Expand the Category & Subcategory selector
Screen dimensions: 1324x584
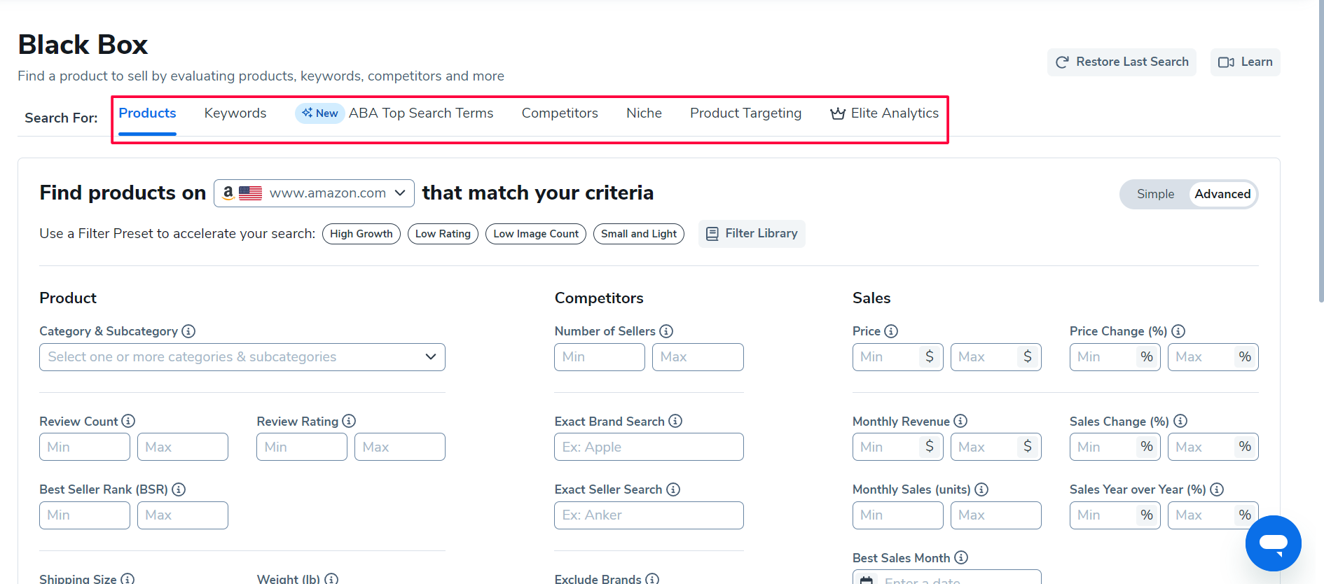(242, 357)
